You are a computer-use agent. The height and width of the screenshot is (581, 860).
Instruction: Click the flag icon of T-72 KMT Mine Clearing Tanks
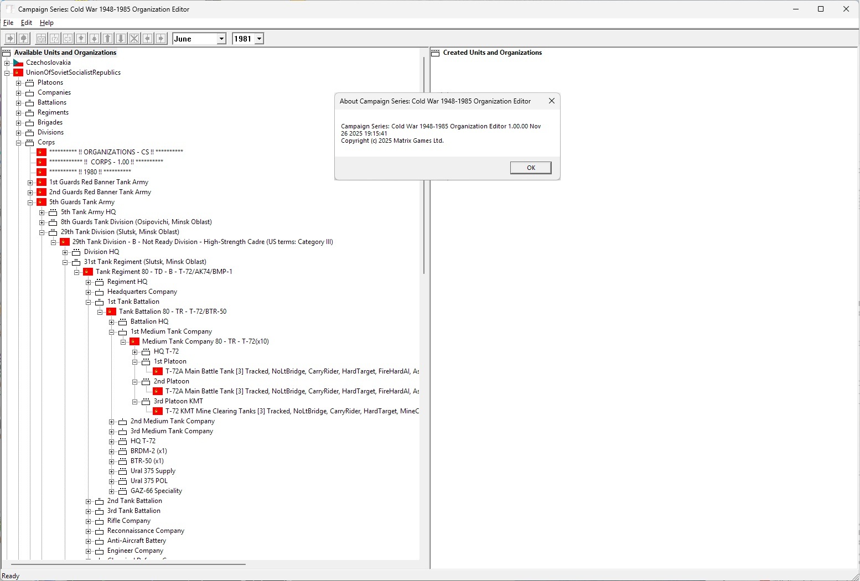pos(158,411)
